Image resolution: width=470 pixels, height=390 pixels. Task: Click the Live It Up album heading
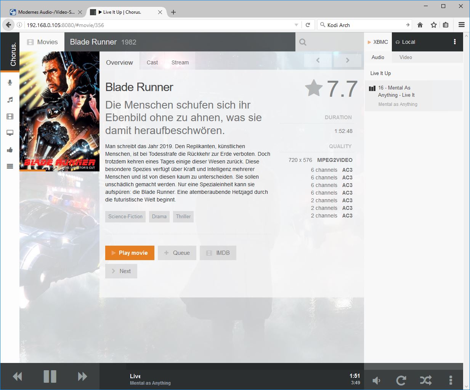pos(380,73)
